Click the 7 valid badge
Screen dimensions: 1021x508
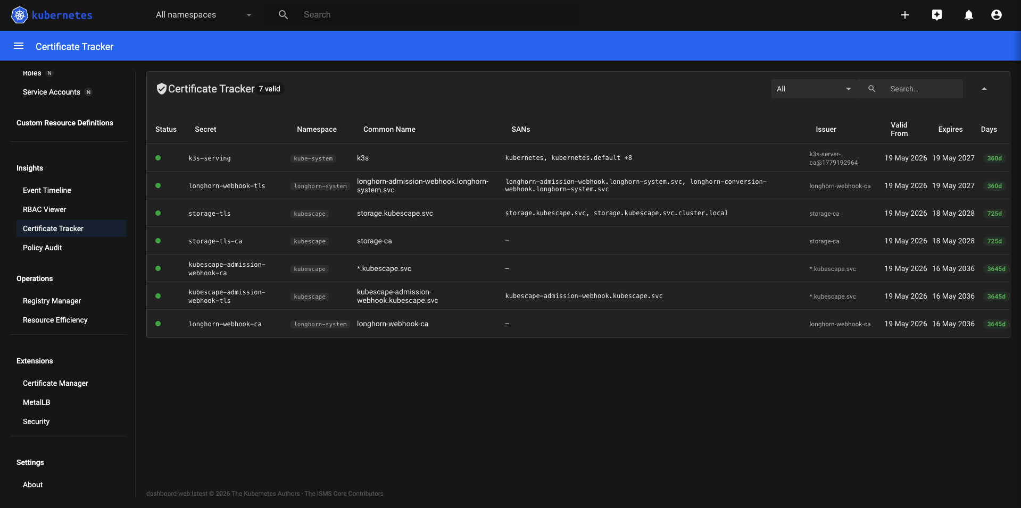coord(270,89)
